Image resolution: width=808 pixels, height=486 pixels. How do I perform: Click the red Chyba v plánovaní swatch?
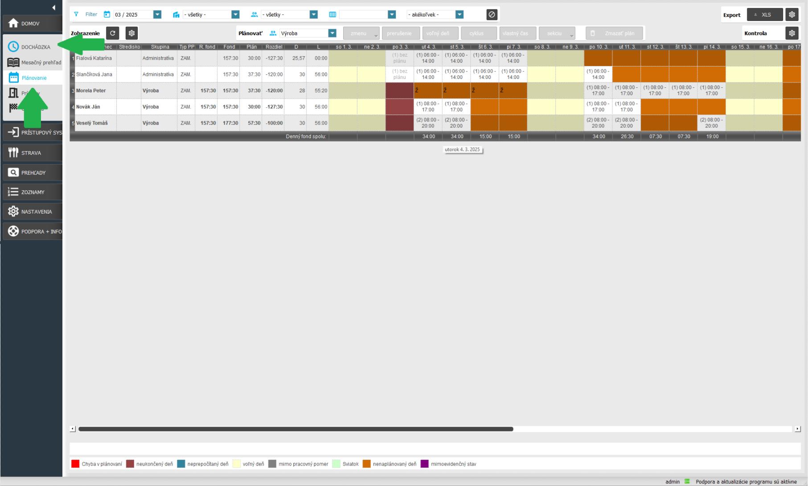tap(75, 464)
